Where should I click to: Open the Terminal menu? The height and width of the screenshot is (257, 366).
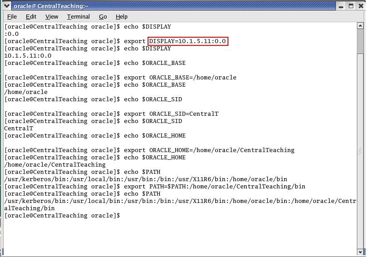pos(78,17)
